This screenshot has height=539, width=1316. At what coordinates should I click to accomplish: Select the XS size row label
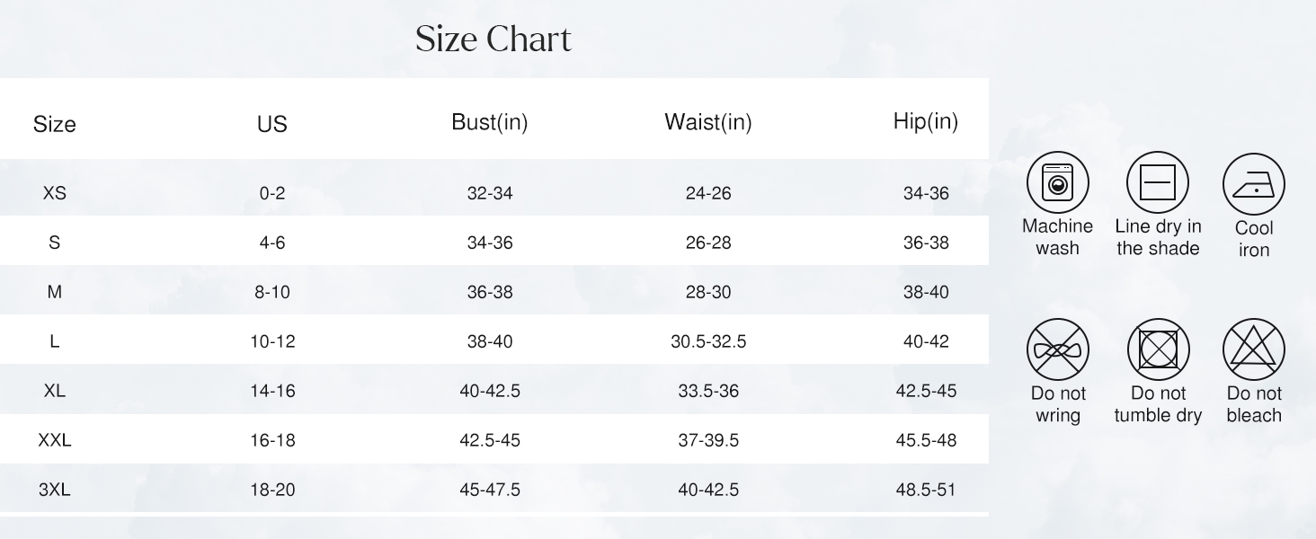tap(55, 193)
